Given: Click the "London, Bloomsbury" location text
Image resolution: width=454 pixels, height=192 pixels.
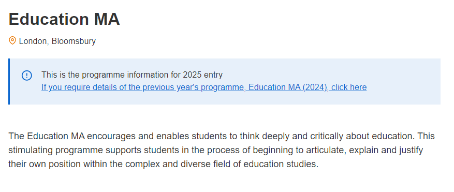Looking at the screenshot, I should coord(57,41).
